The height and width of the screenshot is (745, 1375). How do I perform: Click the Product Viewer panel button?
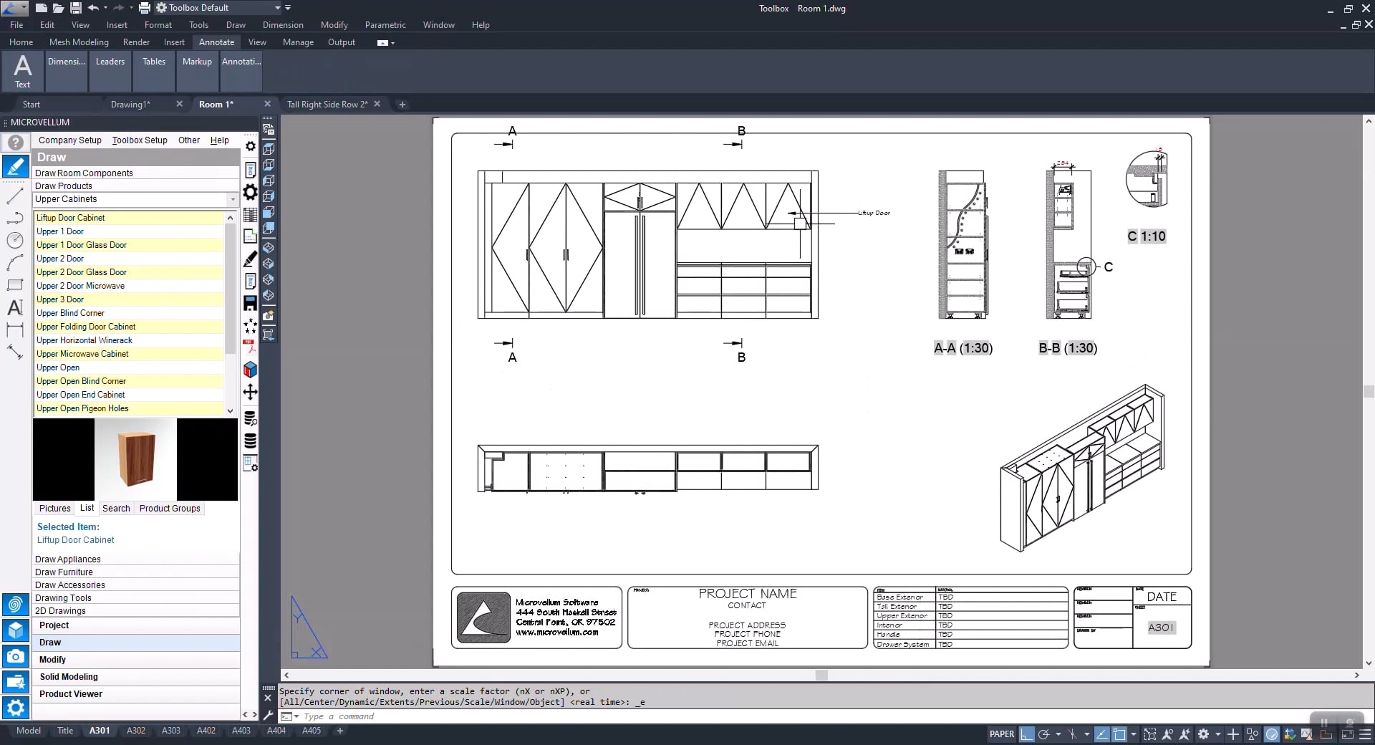(x=136, y=694)
